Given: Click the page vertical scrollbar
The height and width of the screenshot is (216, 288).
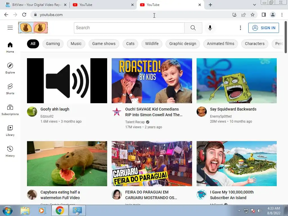Looking at the screenshot, I should (x=286, y=37).
